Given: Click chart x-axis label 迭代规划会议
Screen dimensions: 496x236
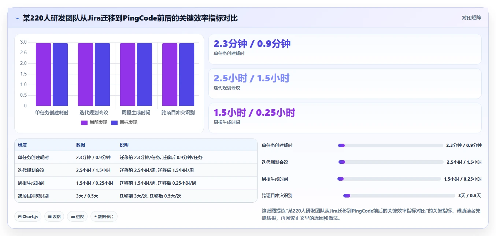Looking at the screenshot, I should [x=94, y=113].
